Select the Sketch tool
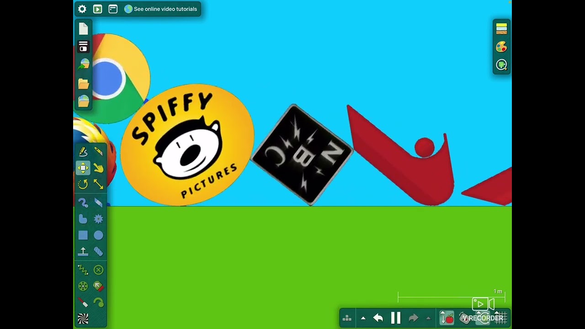This screenshot has height=329, width=585. [x=83, y=152]
